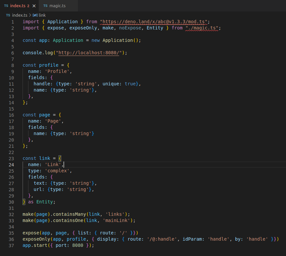Close the index.ts tab
This screenshot has height=256, width=286.
[x=34, y=6]
